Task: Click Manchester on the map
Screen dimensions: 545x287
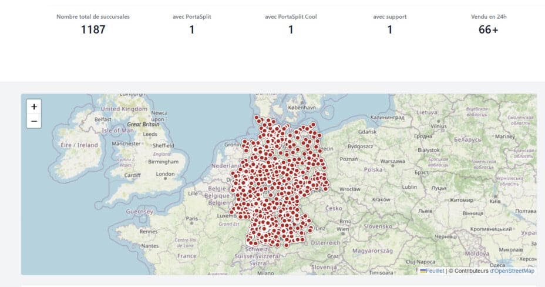Action: tap(126, 143)
